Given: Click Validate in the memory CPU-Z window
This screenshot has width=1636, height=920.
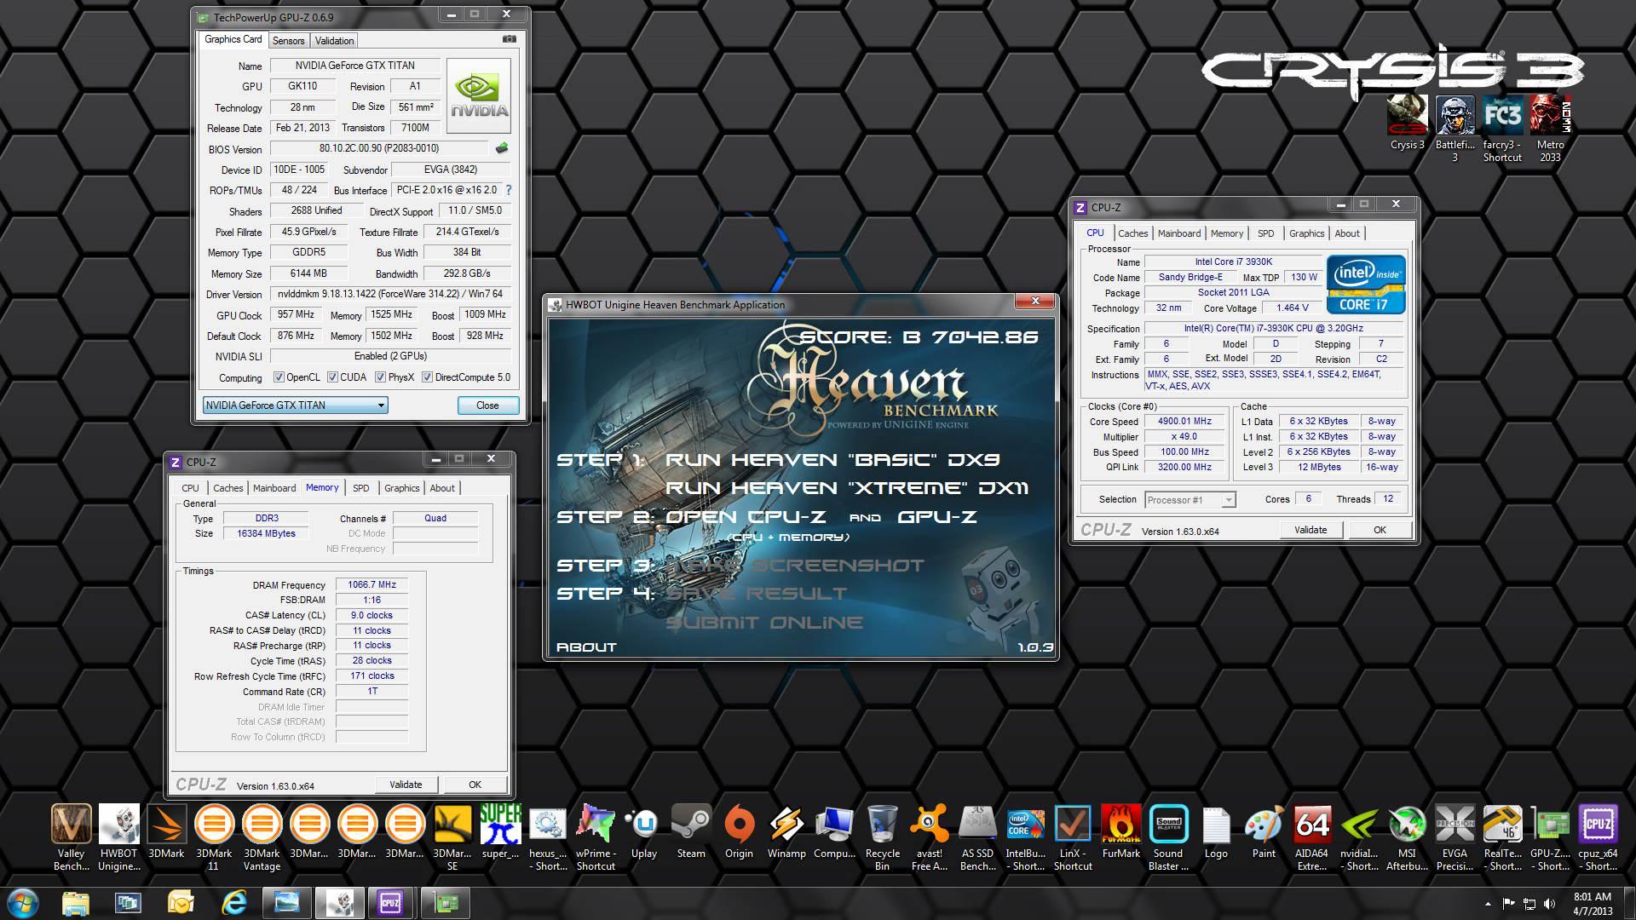Looking at the screenshot, I should 406,785.
